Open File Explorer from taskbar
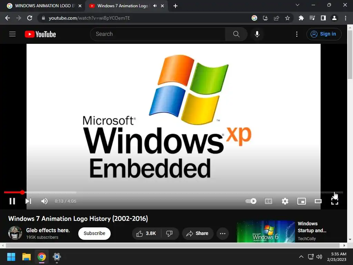 pos(26,257)
